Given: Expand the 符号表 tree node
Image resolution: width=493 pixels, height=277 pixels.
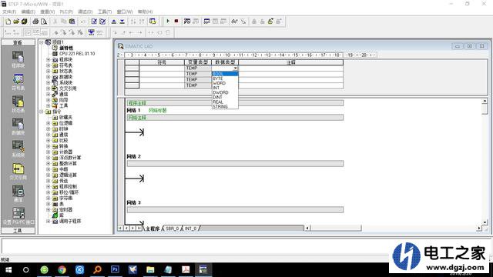Looking at the screenshot, I should point(48,65).
